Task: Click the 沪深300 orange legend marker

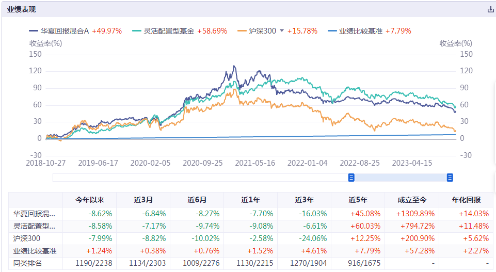Action: pos(242,31)
